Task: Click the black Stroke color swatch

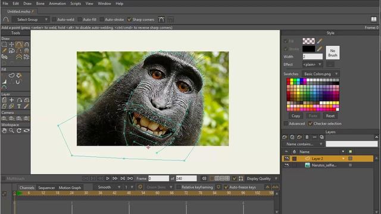Action: tap(308, 49)
